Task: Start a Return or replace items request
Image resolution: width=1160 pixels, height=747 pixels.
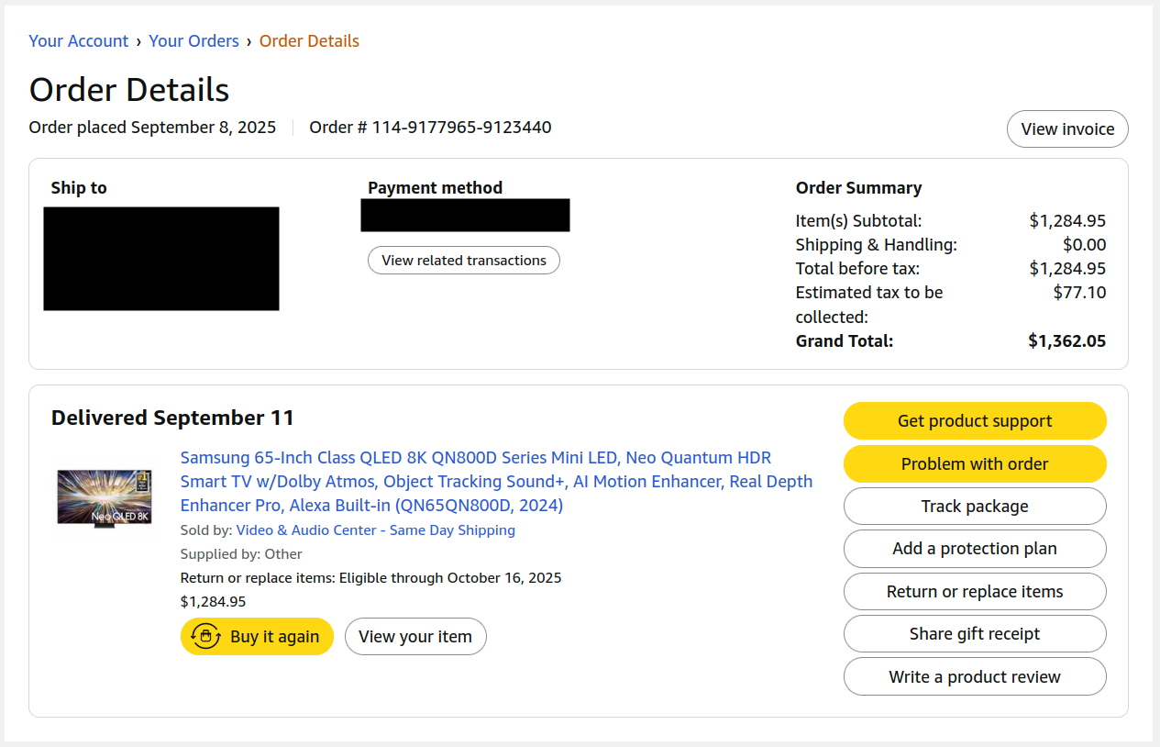Action: click(x=974, y=591)
